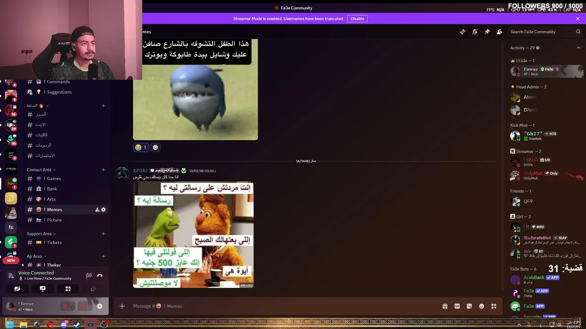The height and width of the screenshot is (329, 586).
Task: Open the Commands channel
Action: [x=67, y=82]
